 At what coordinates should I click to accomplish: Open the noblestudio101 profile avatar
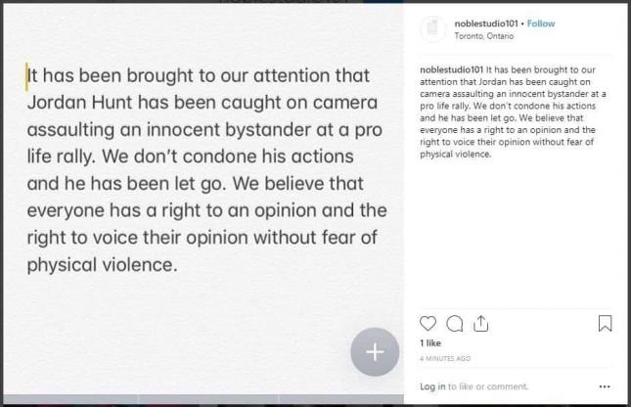[432, 30]
